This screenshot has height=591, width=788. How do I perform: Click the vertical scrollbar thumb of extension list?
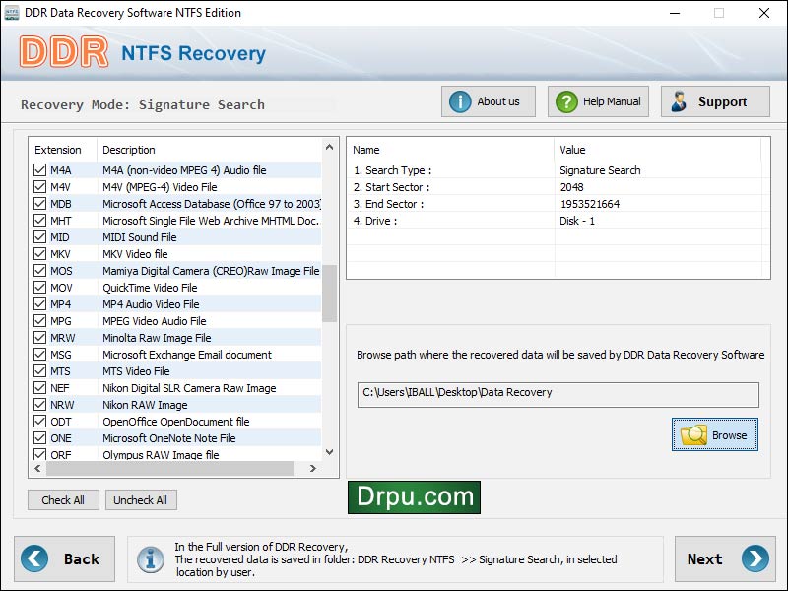pyautogui.click(x=329, y=293)
